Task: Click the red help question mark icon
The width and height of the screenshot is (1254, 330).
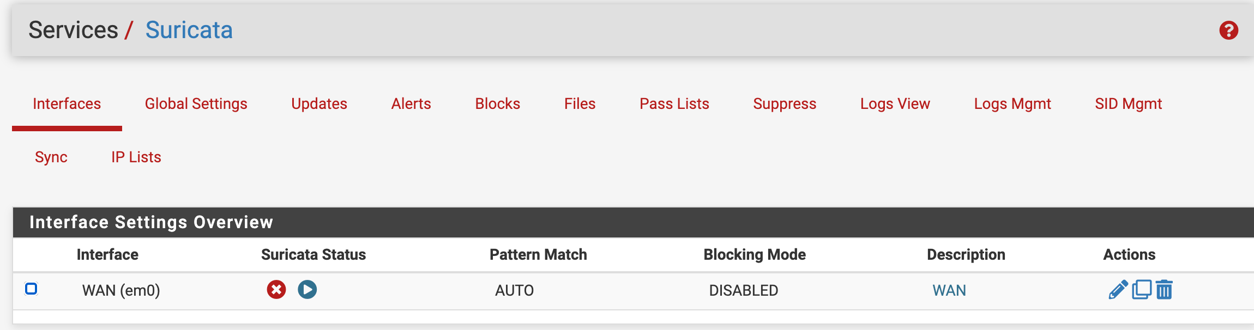Action: point(1228,30)
